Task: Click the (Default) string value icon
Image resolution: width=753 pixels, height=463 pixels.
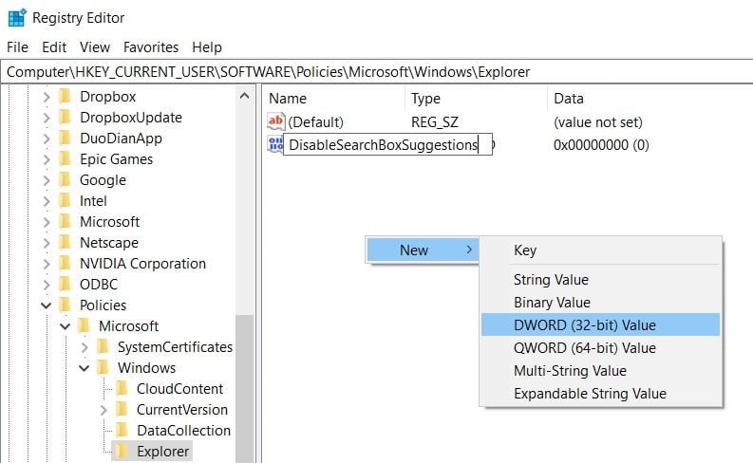Action: point(275,121)
